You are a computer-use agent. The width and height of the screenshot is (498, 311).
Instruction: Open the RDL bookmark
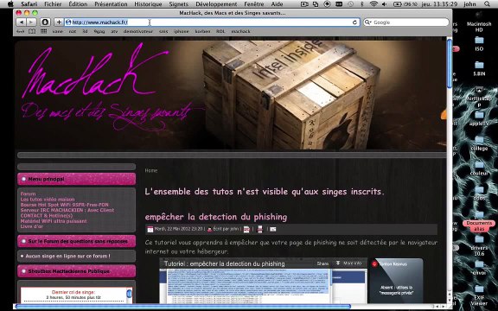220,31
